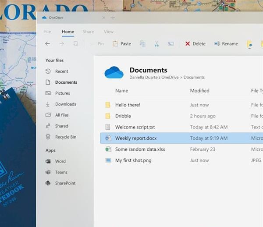The image size is (263, 227).
Task: Click the 'February 23' modified cell
Action: click(x=203, y=149)
